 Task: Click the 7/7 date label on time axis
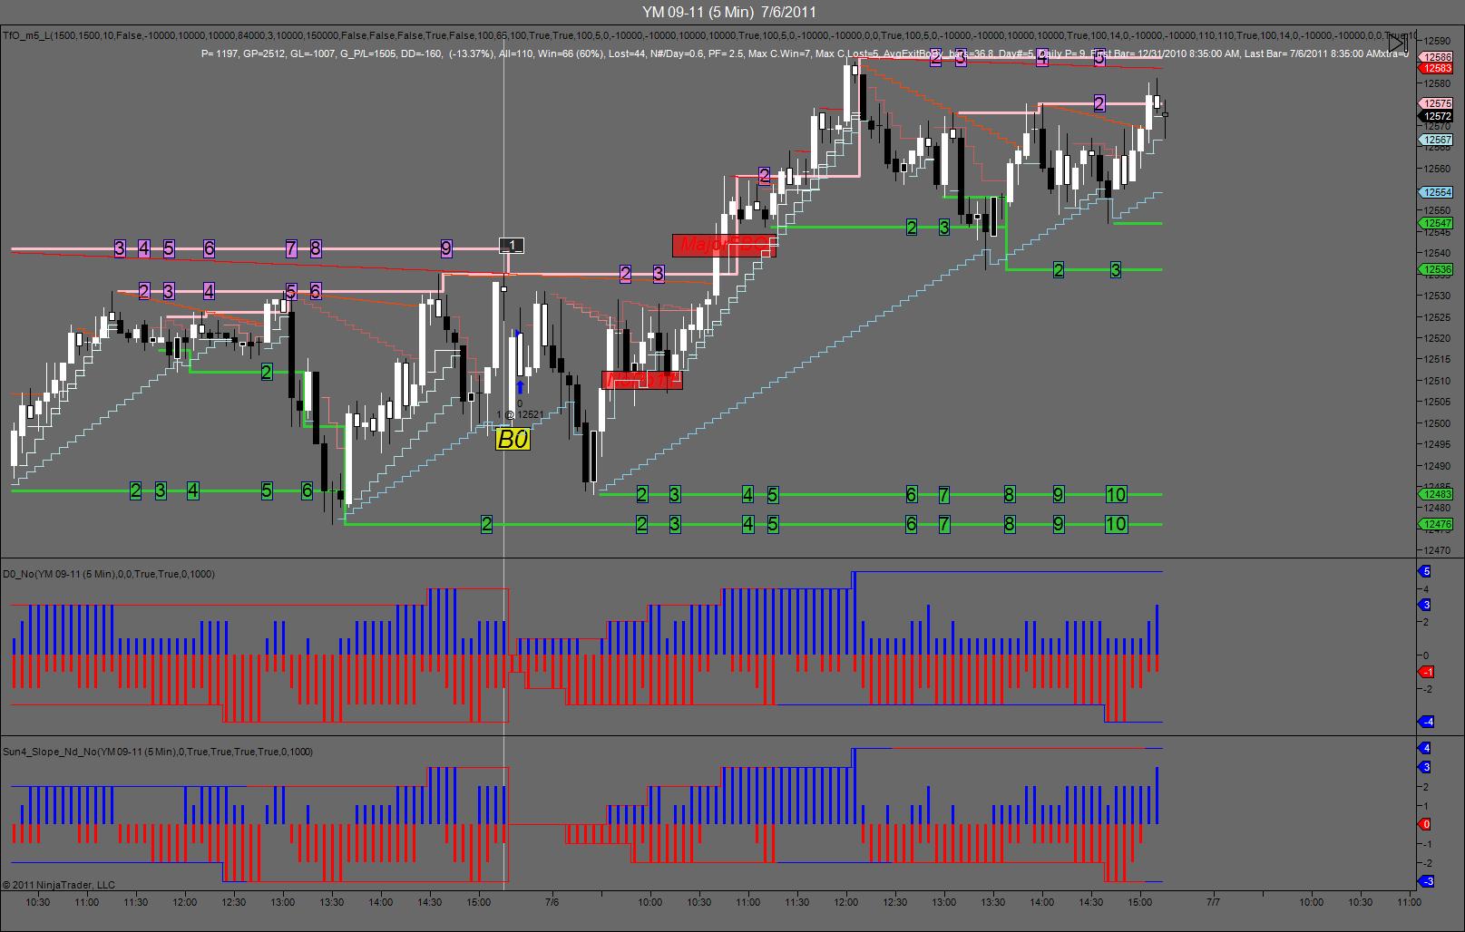pos(1213,902)
